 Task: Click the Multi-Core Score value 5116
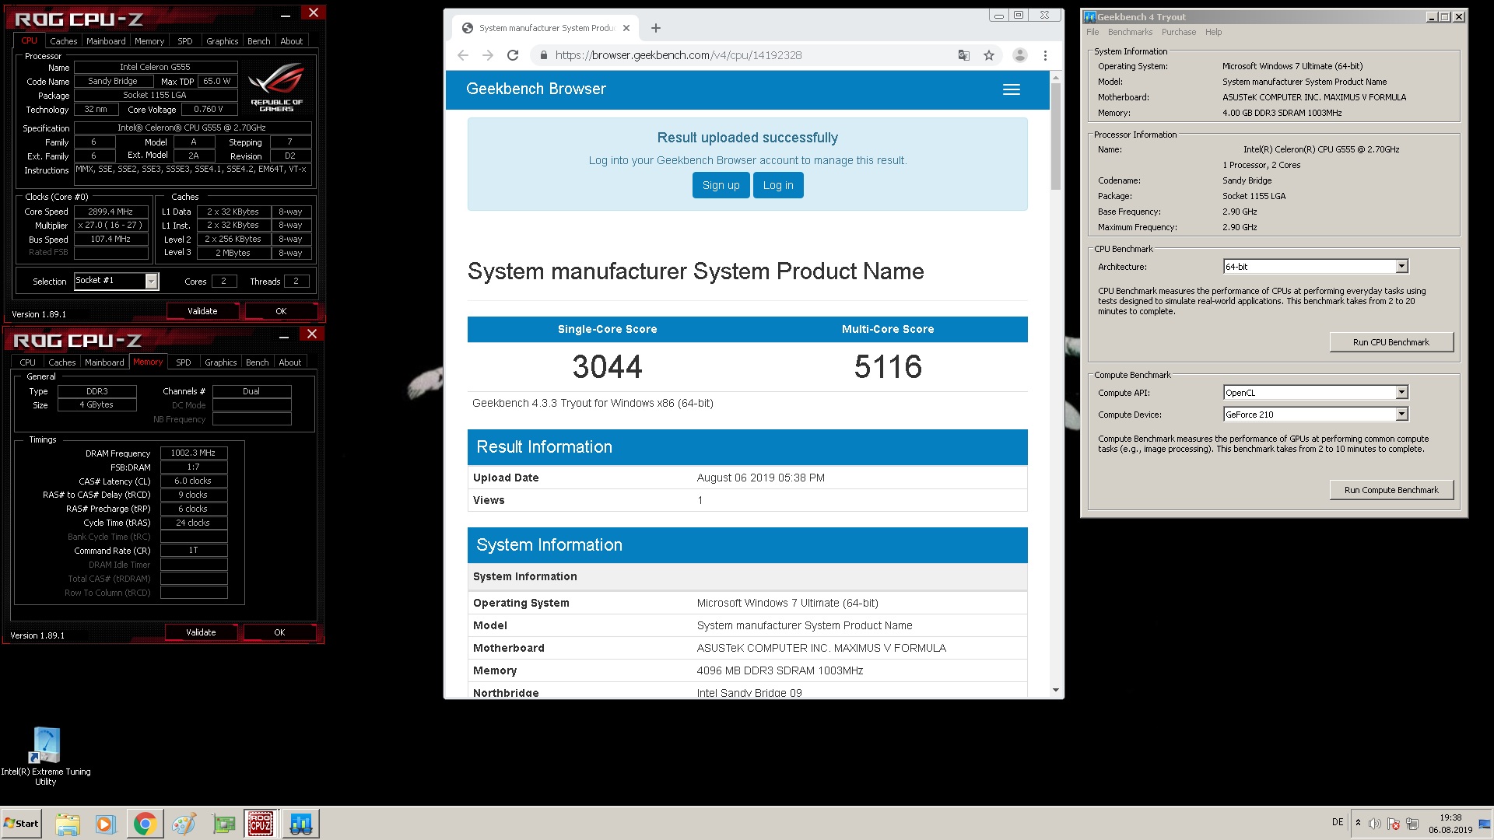pos(888,367)
